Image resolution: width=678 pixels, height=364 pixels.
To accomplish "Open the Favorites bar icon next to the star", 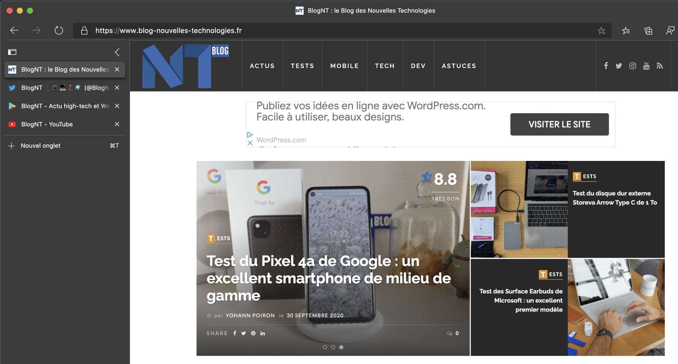I will (x=626, y=31).
